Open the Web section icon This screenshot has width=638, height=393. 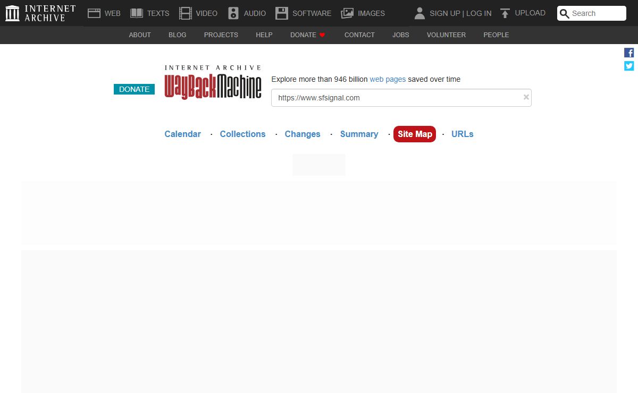click(x=94, y=13)
